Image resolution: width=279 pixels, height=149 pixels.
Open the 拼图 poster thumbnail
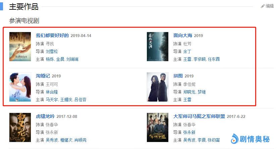tap(158, 87)
